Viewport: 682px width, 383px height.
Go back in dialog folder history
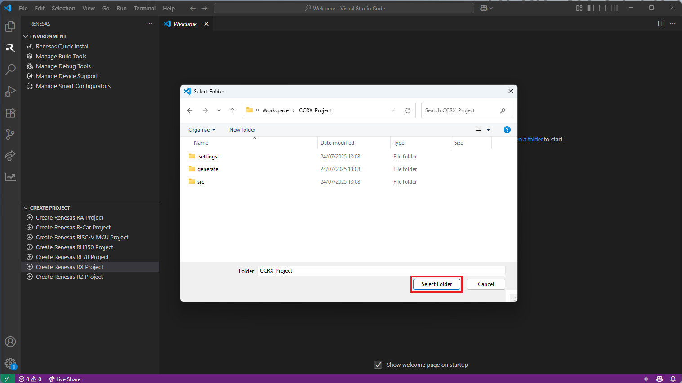coord(190,110)
